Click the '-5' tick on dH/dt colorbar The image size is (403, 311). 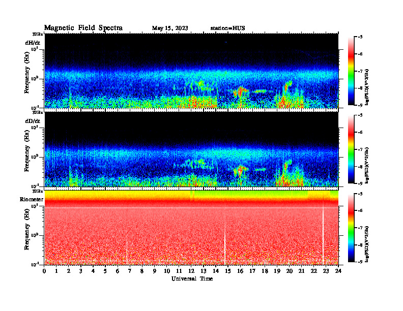[x=360, y=37]
